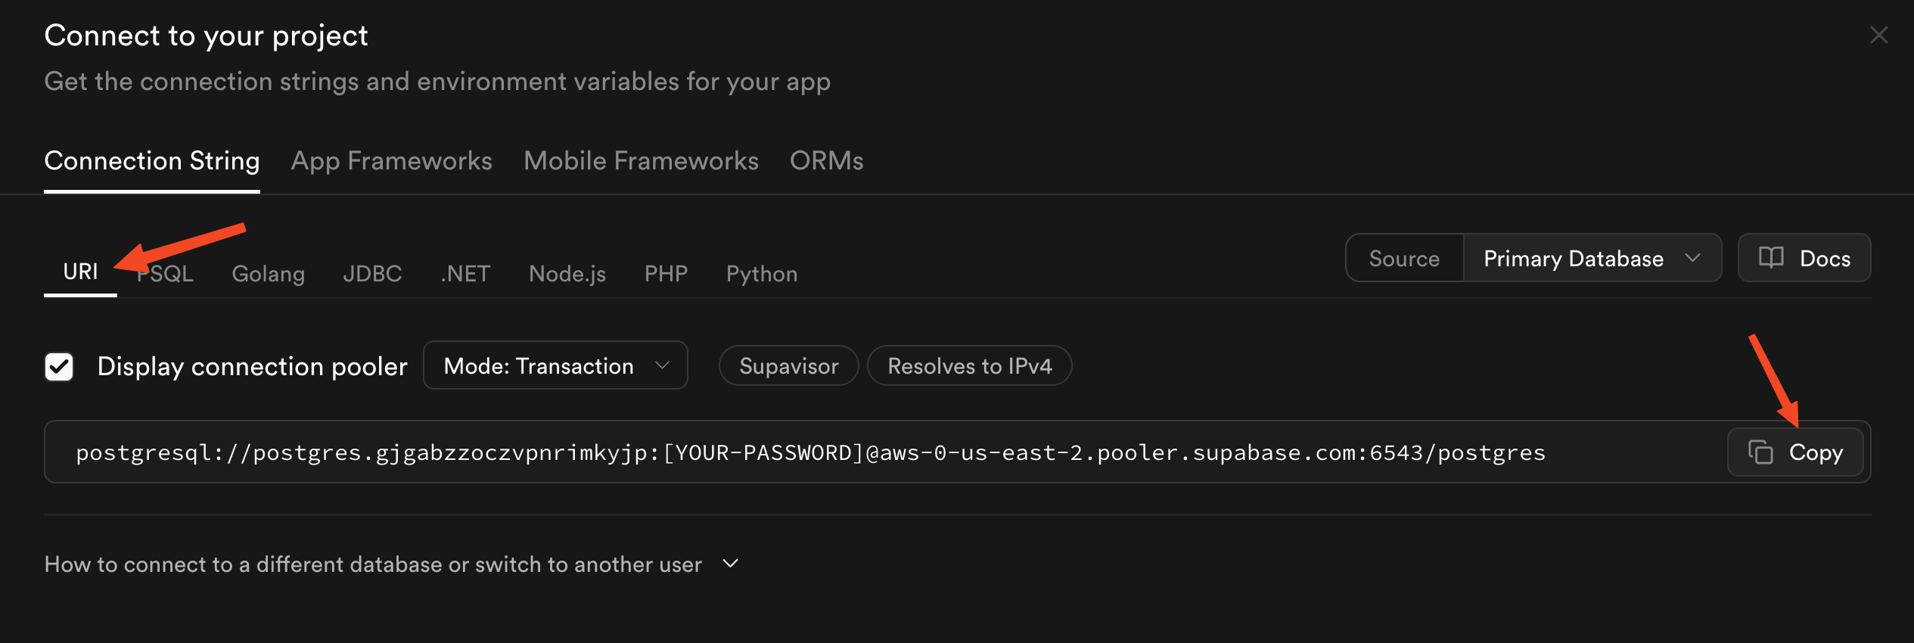Select the URI connection format tab
The width and height of the screenshot is (1914, 643).
(80, 272)
